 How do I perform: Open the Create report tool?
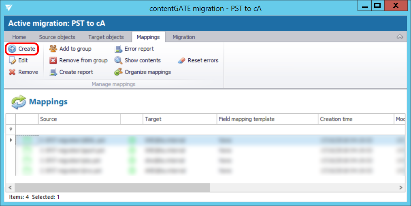pos(53,72)
